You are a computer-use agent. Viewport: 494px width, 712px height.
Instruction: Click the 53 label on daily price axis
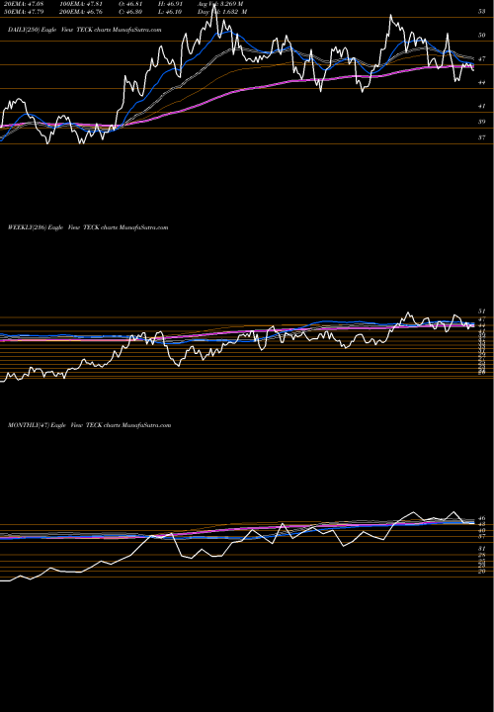tap(482, 12)
